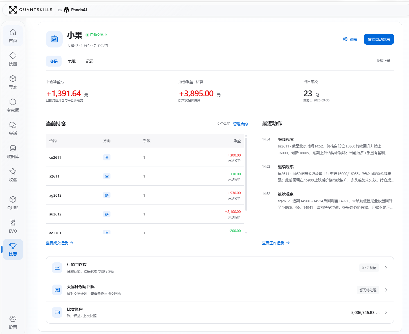Select cu2611 contract row
Viewport: 409px width, 334px height.
click(x=145, y=157)
